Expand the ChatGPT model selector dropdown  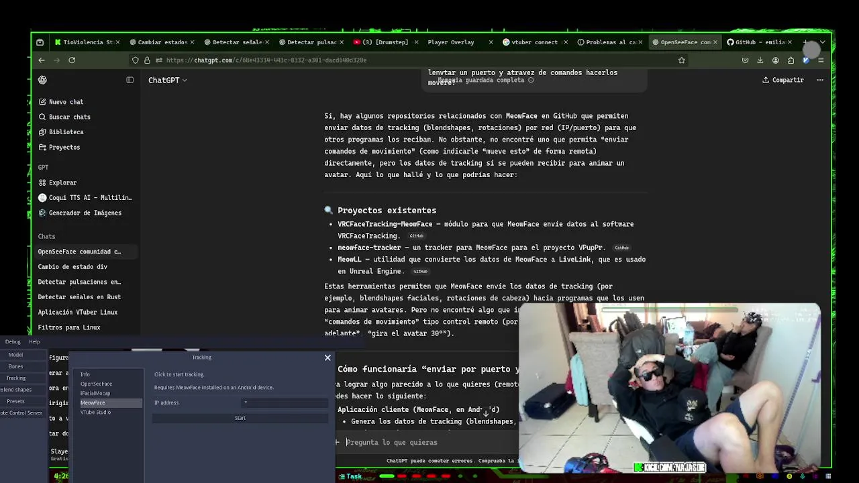(x=168, y=80)
